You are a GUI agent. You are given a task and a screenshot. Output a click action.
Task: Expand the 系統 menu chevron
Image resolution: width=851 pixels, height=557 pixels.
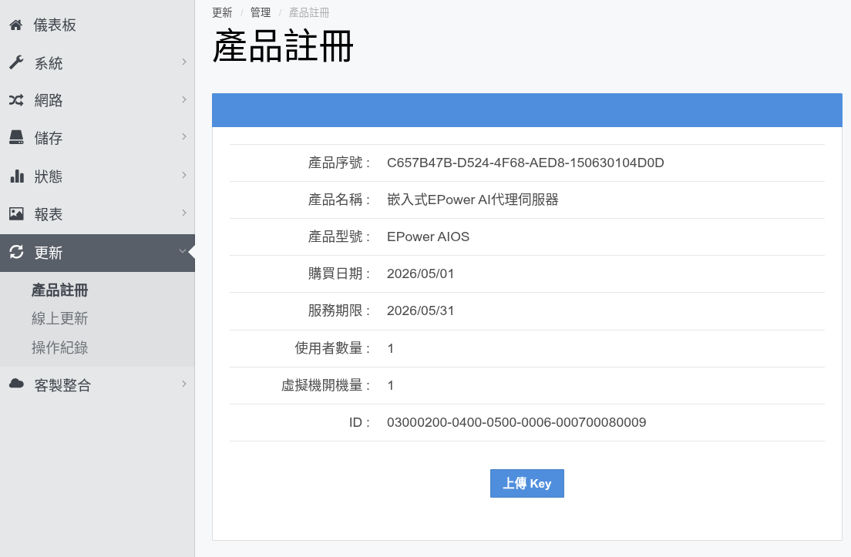point(184,62)
